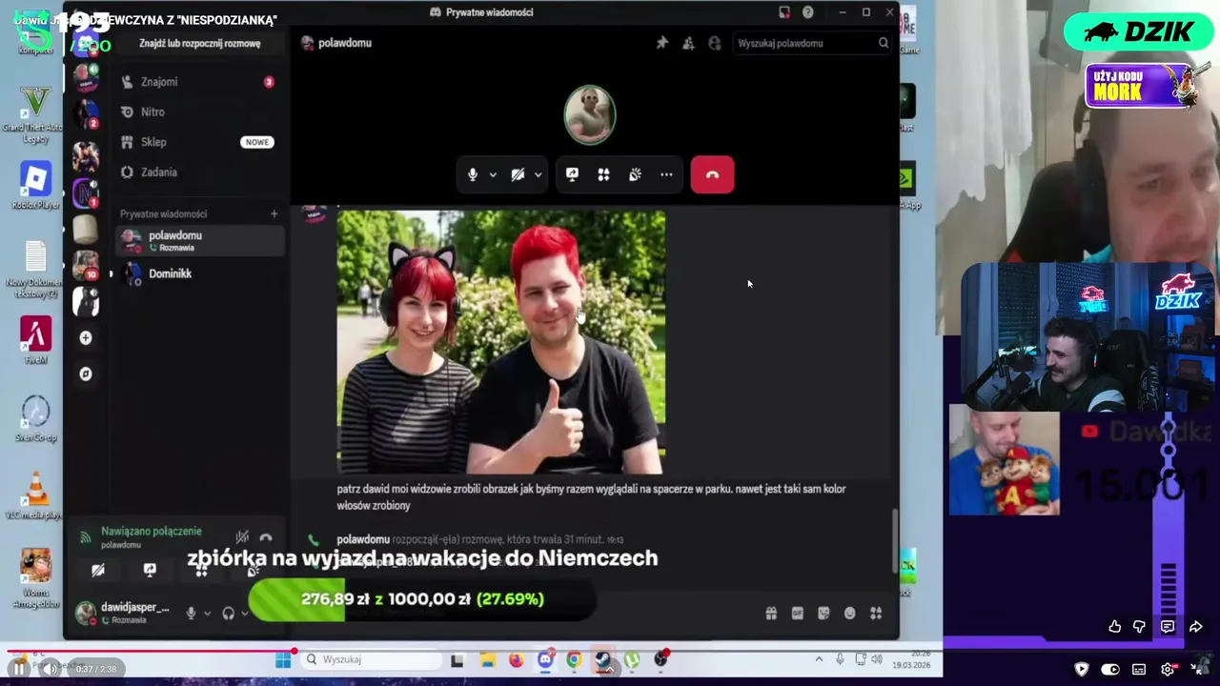
Task: Mute microphone in the user panel
Action: point(191,614)
